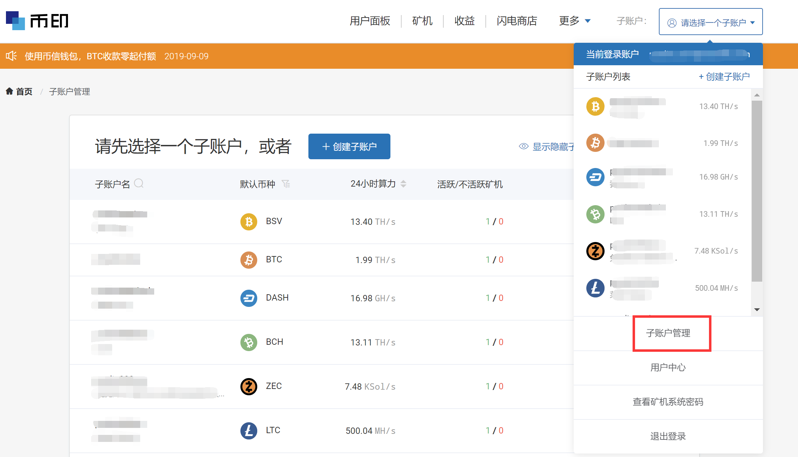Select the 16.98 GH/s DASH sub-account in dropdown

[x=662, y=177]
